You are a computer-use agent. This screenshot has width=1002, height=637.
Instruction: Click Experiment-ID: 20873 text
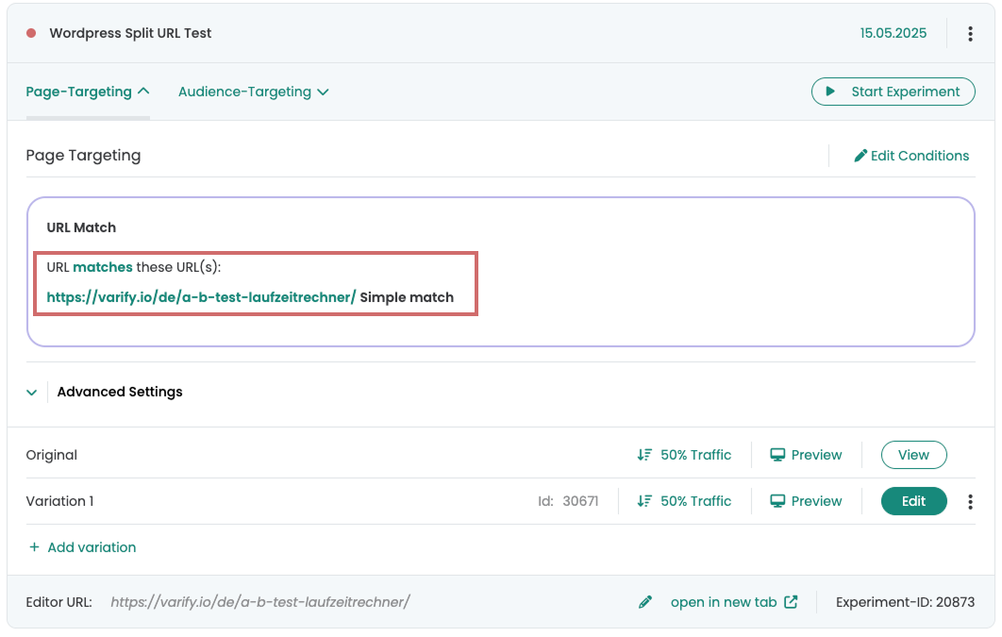click(905, 602)
